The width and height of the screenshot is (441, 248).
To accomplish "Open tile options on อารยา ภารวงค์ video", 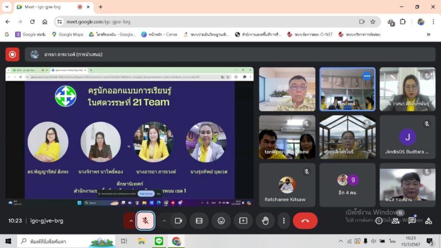I will coord(366,76).
